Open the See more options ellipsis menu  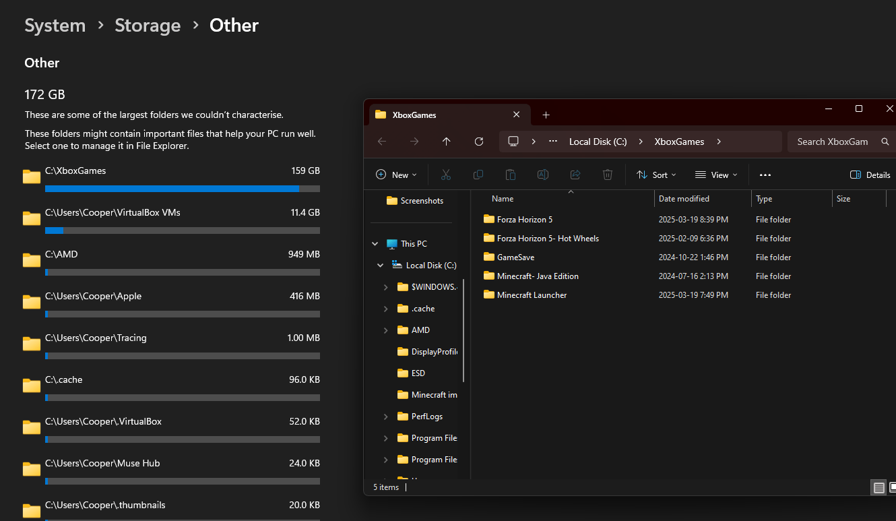click(x=765, y=175)
